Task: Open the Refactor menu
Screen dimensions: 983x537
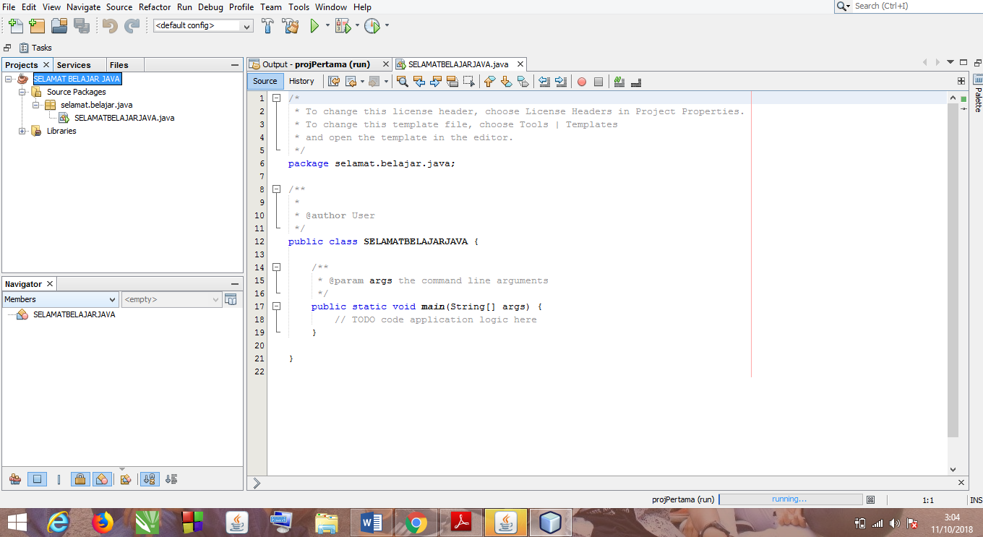Action: [155, 7]
